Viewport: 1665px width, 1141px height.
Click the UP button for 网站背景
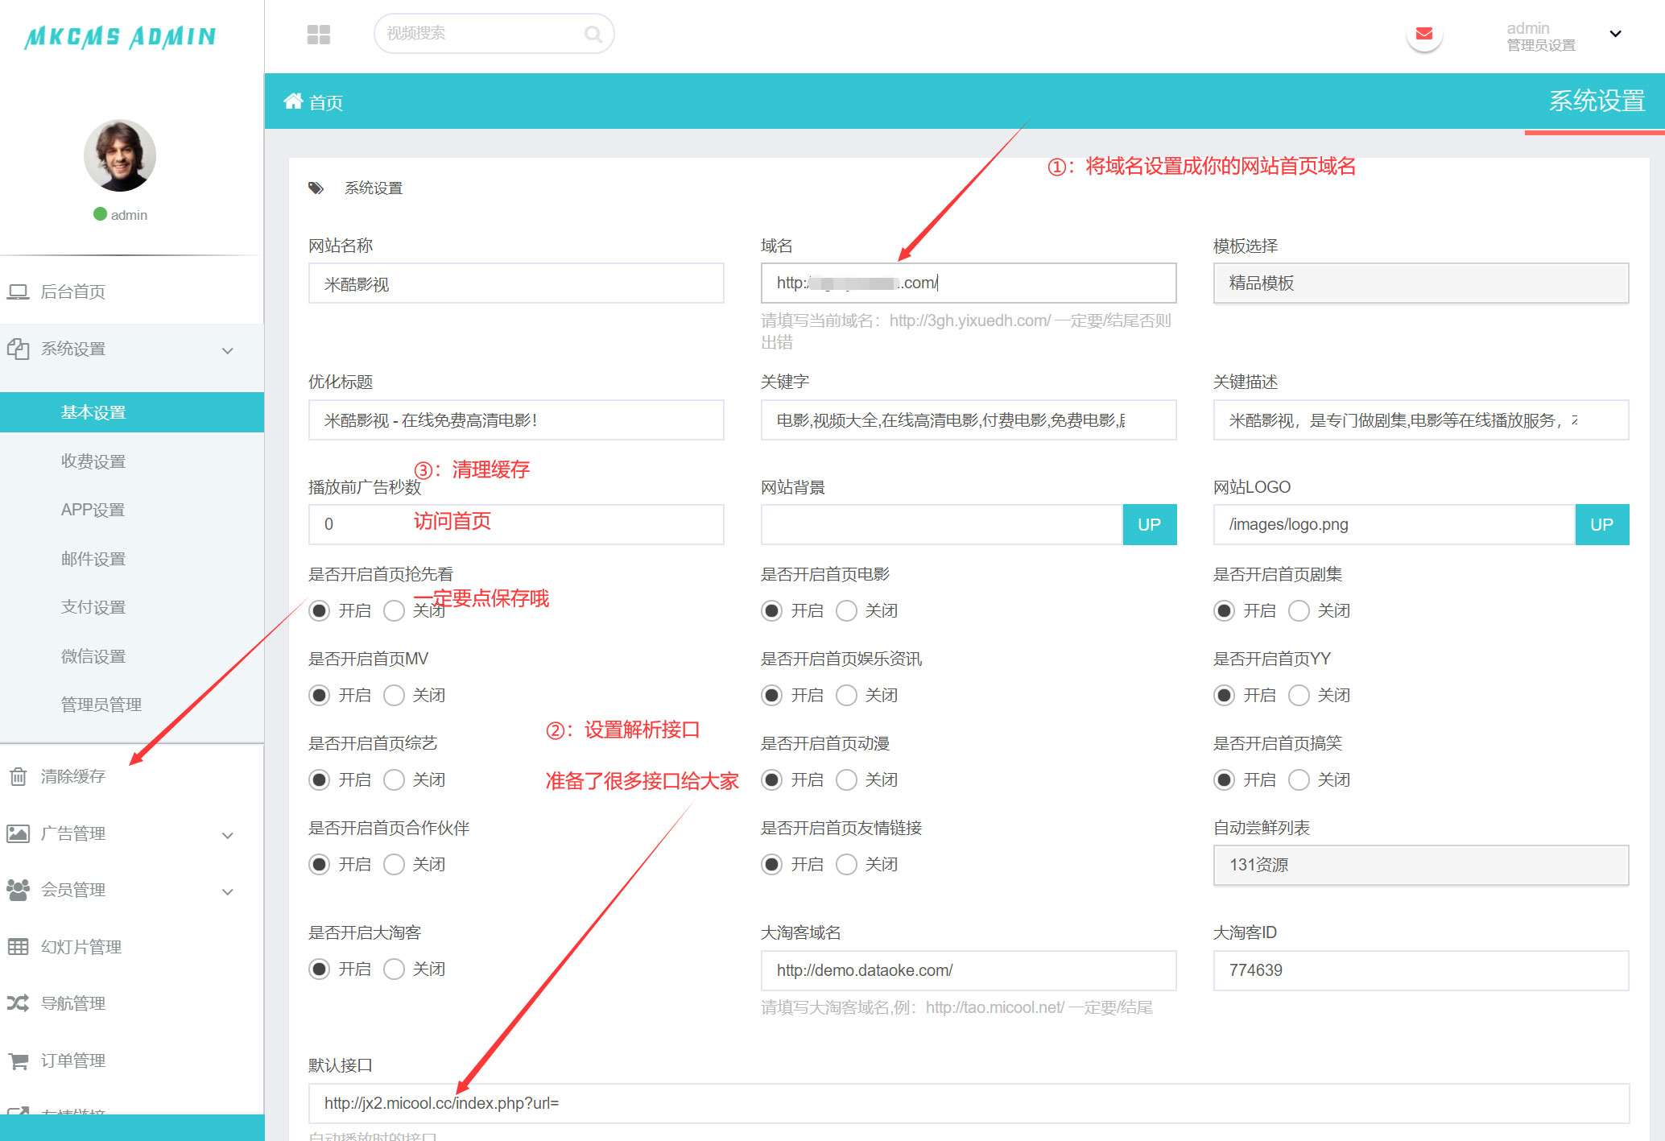1149,525
